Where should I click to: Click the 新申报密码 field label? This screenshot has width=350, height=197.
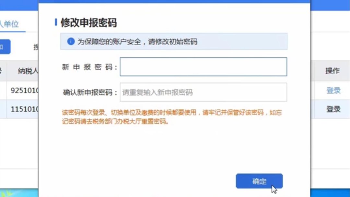click(x=89, y=67)
